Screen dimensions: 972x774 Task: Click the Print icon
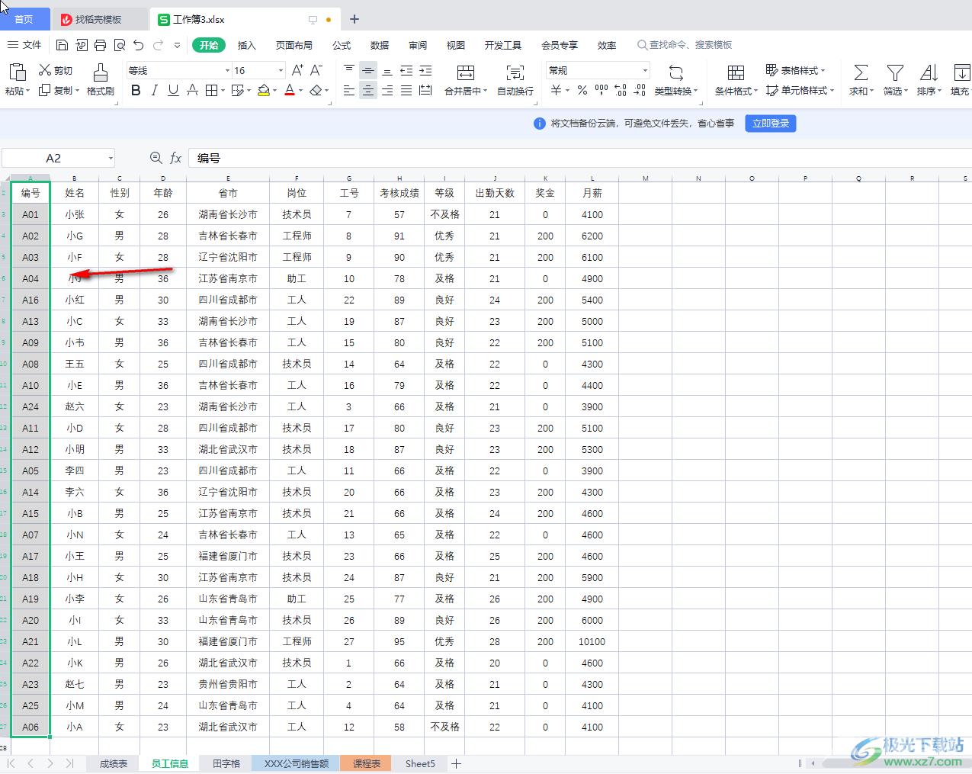[101, 45]
